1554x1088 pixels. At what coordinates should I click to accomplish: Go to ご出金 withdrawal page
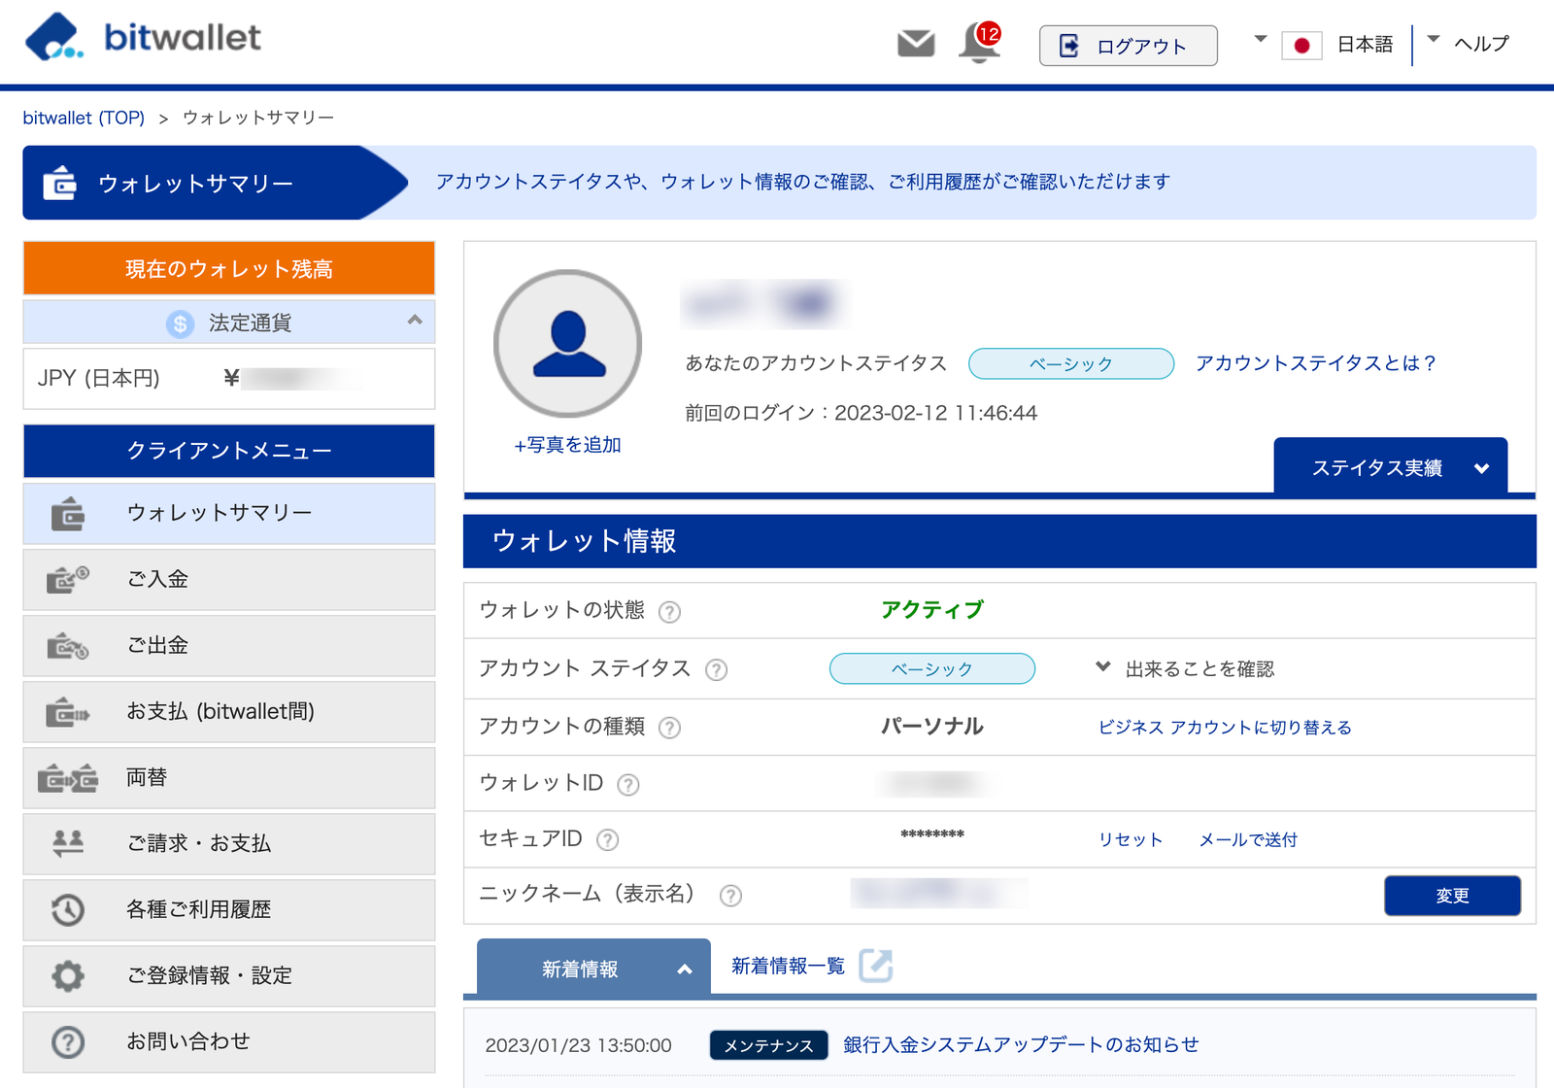[x=229, y=646]
